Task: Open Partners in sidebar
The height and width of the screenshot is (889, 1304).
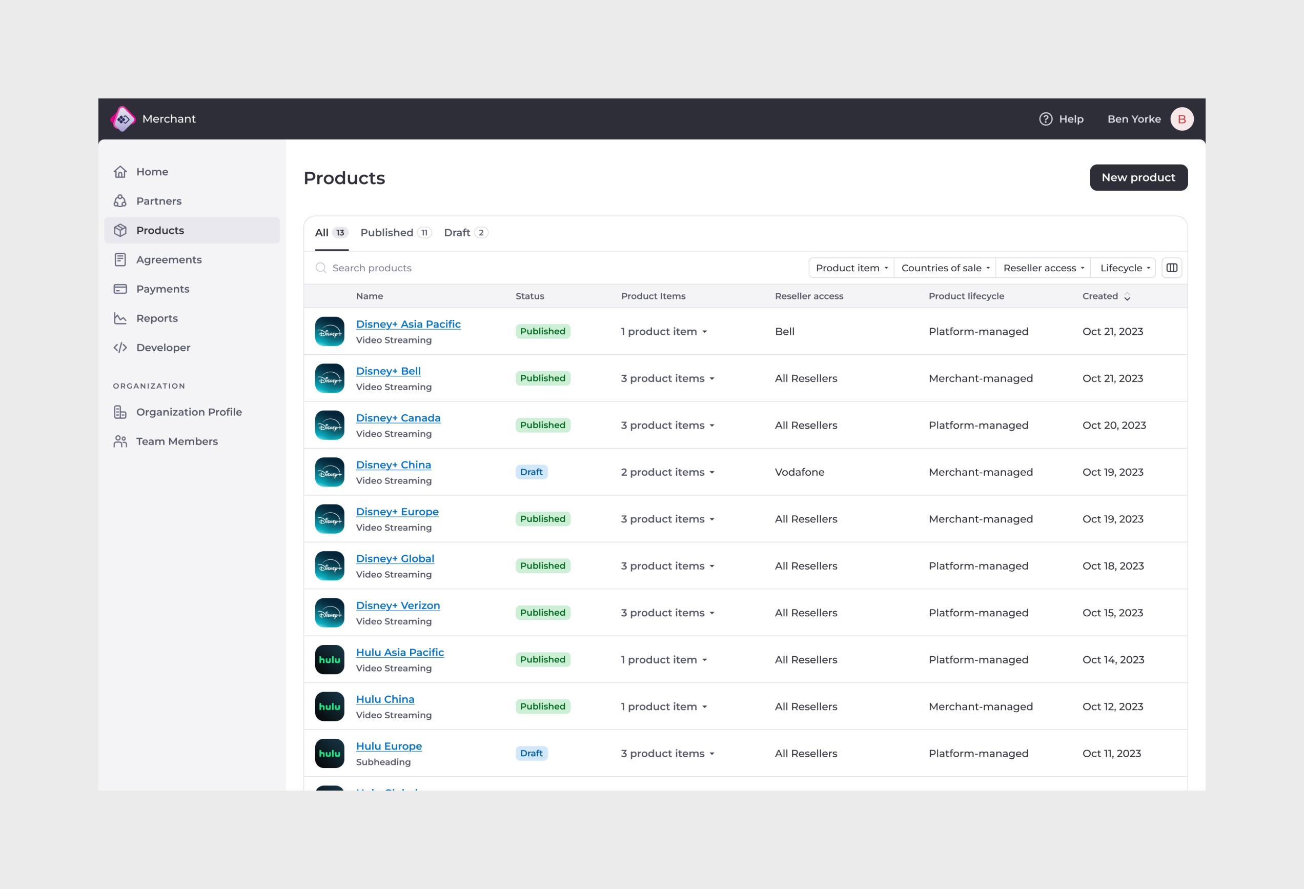Action: pyautogui.click(x=192, y=201)
